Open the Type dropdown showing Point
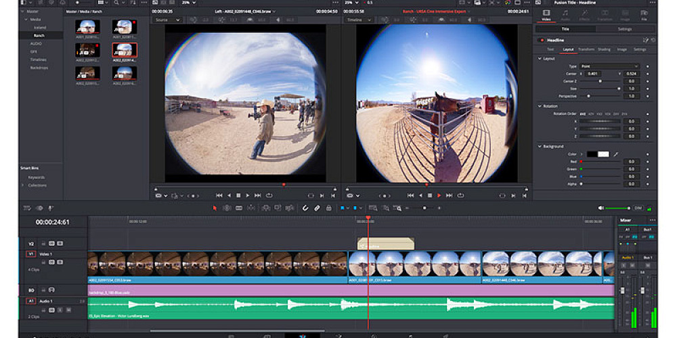This screenshot has height=338, width=677. 609,66
